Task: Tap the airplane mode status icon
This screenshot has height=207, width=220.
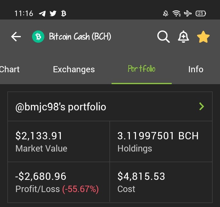Action: 188,13
